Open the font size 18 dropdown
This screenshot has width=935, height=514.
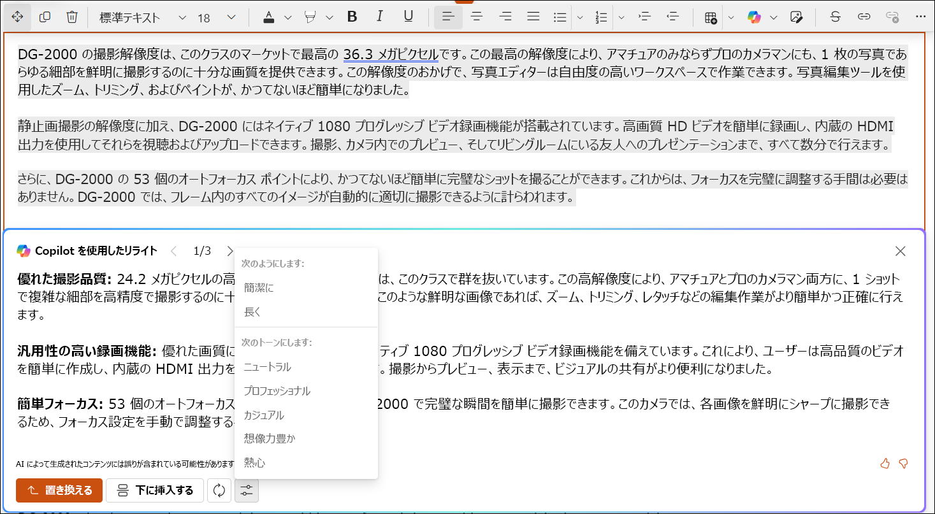[x=217, y=18]
